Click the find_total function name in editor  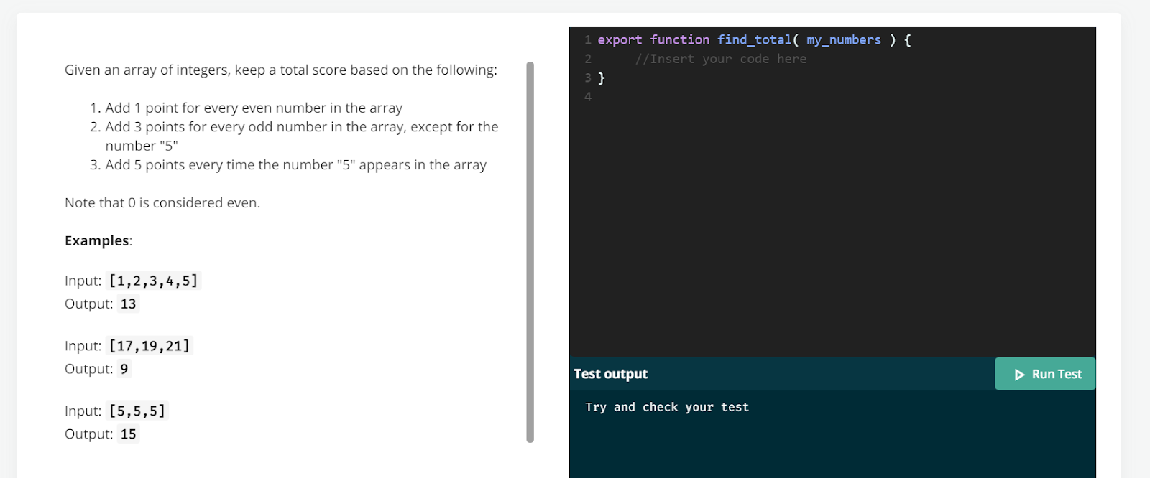click(754, 40)
